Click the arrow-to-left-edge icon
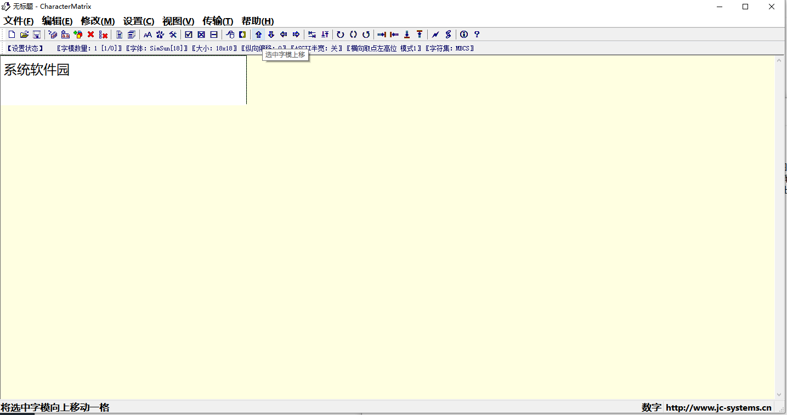Viewport: 787px width, 415px height. point(394,35)
